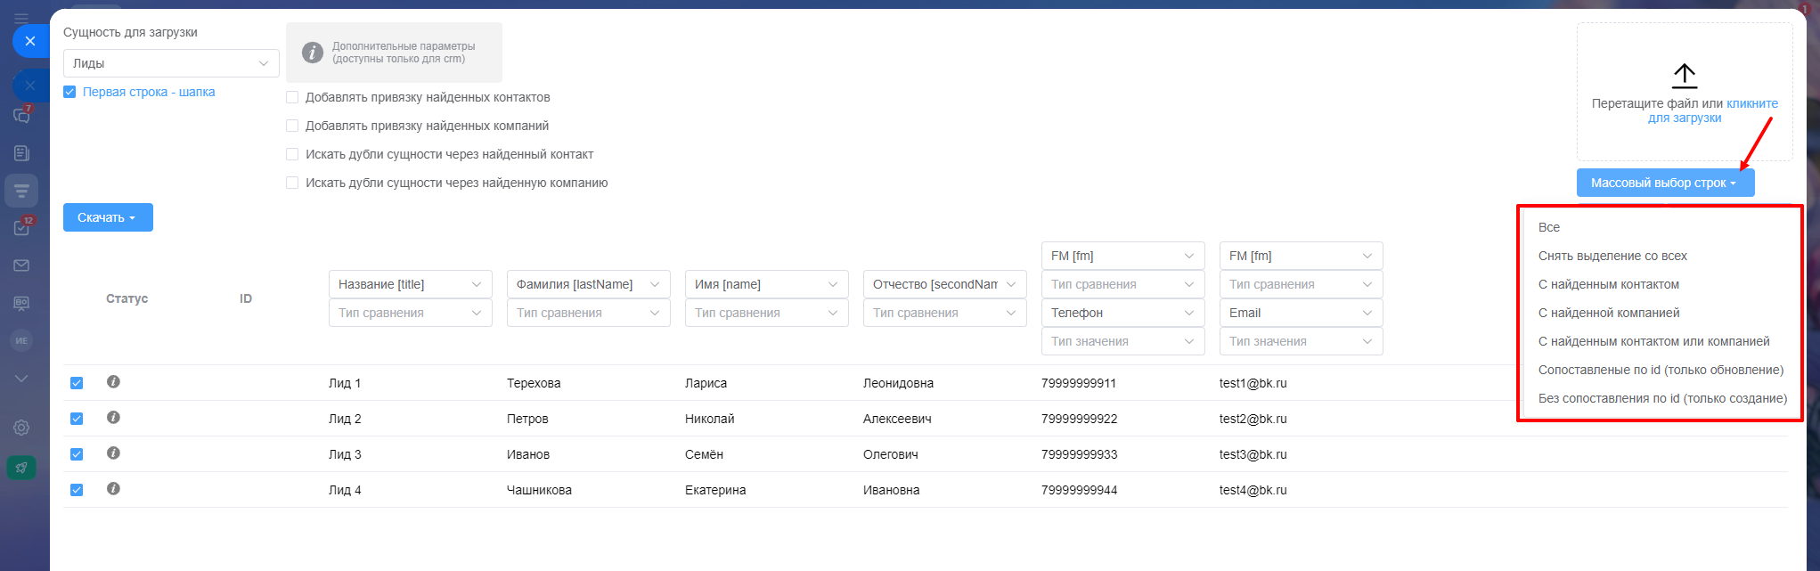Open the chat messages icon with badge 7
The width and height of the screenshot is (1820, 571).
pyautogui.click(x=22, y=115)
